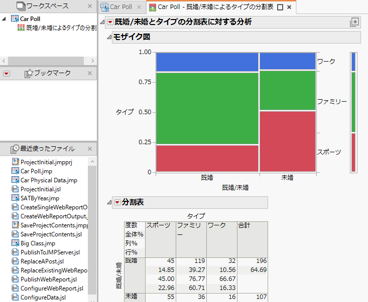Open SaveProjectContents.jsl script file

click(47, 234)
